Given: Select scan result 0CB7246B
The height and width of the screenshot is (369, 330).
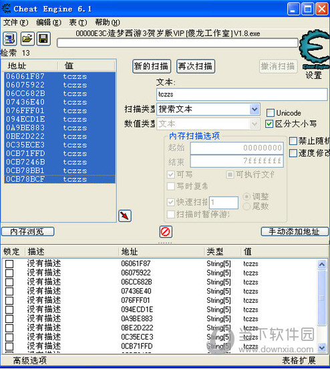Looking at the screenshot, I should (x=59, y=162).
